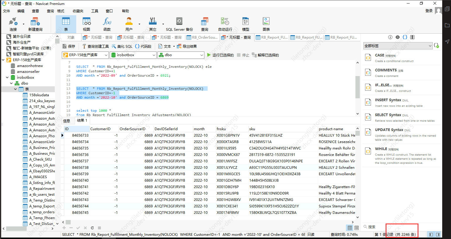Collapse the dbo schema tree node
The width and height of the screenshot is (451, 239).
[11, 83]
